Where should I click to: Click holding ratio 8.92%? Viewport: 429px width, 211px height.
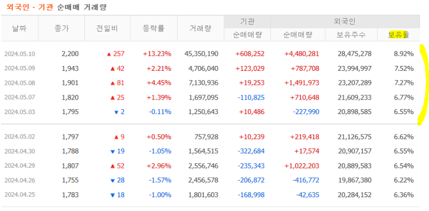[x=403, y=54]
